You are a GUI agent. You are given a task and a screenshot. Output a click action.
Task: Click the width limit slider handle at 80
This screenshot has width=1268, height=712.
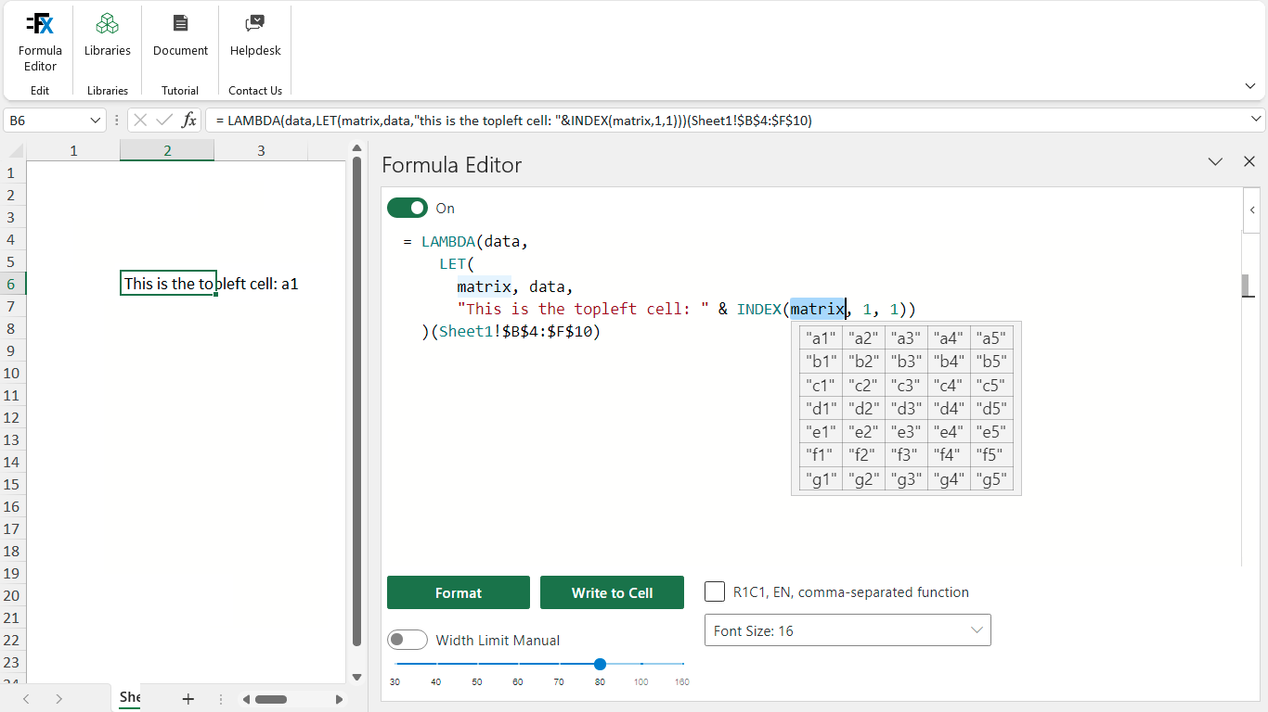pos(600,664)
